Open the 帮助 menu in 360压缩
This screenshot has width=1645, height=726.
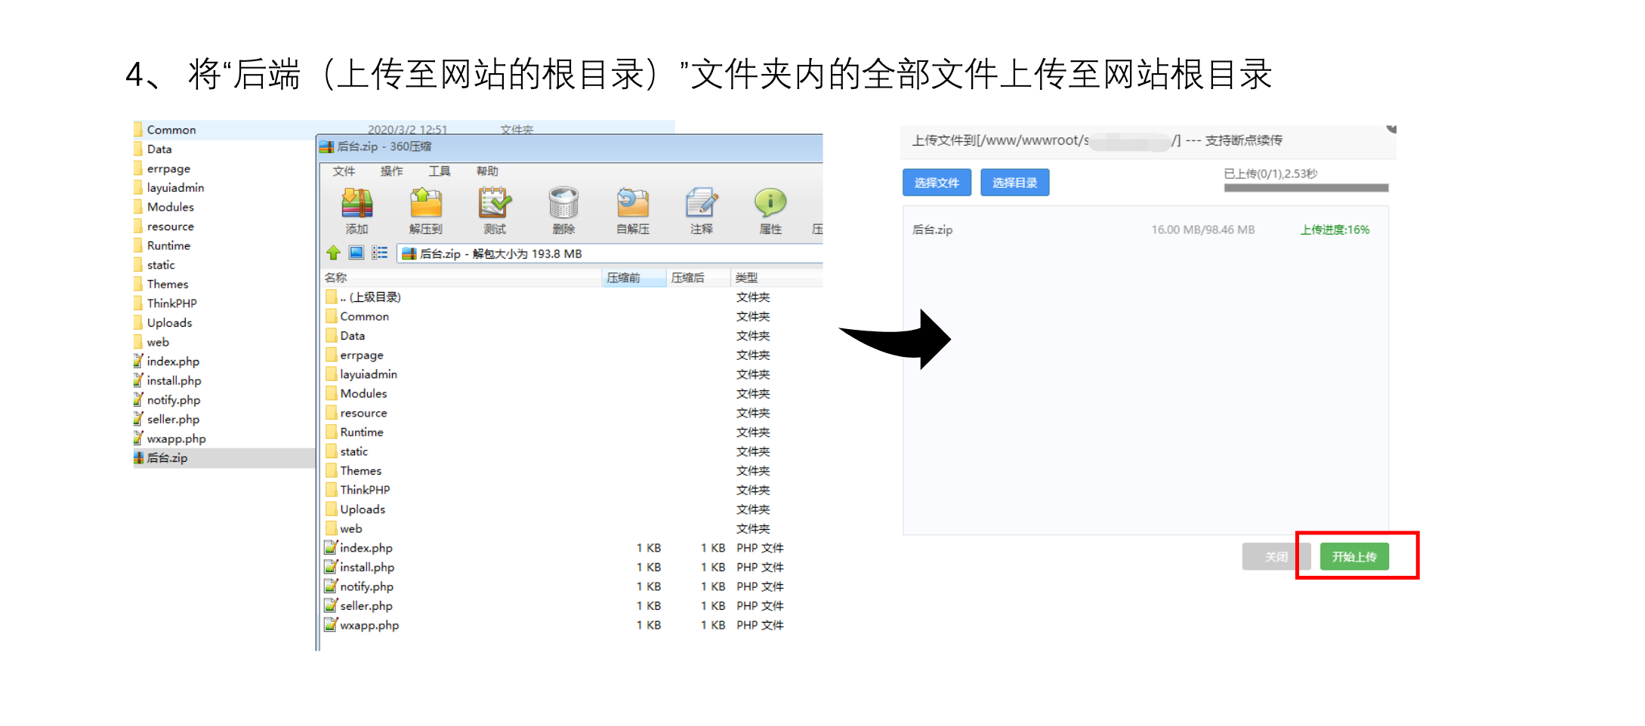(487, 171)
